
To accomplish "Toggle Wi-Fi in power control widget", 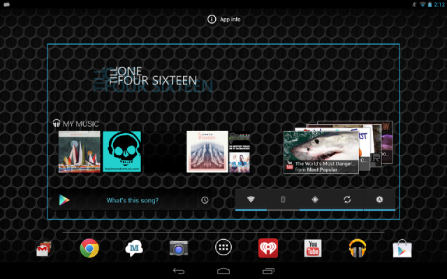I will point(251,199).
